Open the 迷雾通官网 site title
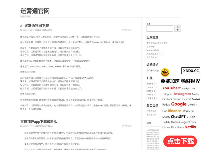Image resolution: width=201 pixels, height=150 pixels. [x=35, y=11]
